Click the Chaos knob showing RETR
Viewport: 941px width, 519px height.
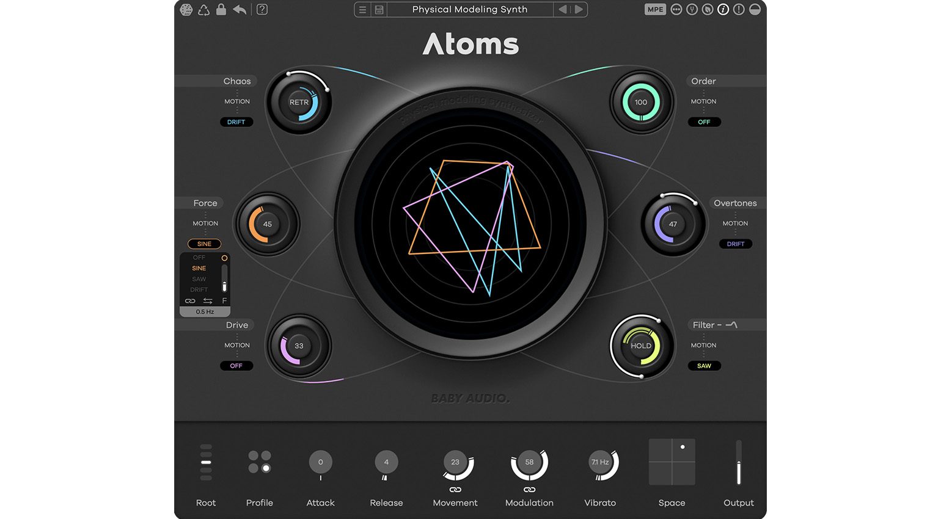tap(299, 102)
